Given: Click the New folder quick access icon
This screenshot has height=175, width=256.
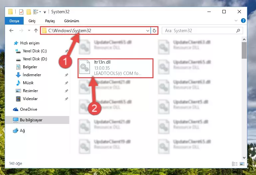Looking at the screenshot, I should click(29, 12).
